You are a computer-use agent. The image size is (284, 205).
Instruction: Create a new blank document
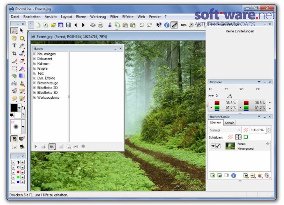(38, 25)
